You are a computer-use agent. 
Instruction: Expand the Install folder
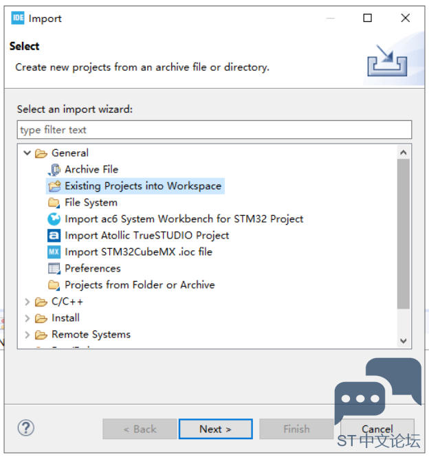[27, 318]
